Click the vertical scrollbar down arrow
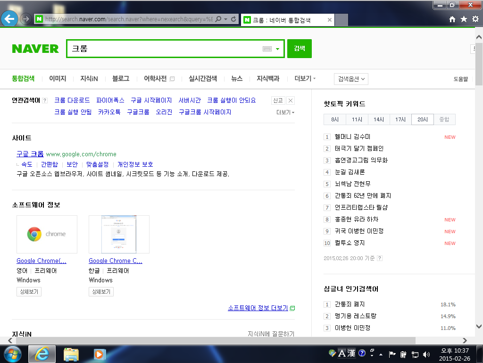This screenshot has height=363, width=483. pyautogui.click(x=479, y=326)
